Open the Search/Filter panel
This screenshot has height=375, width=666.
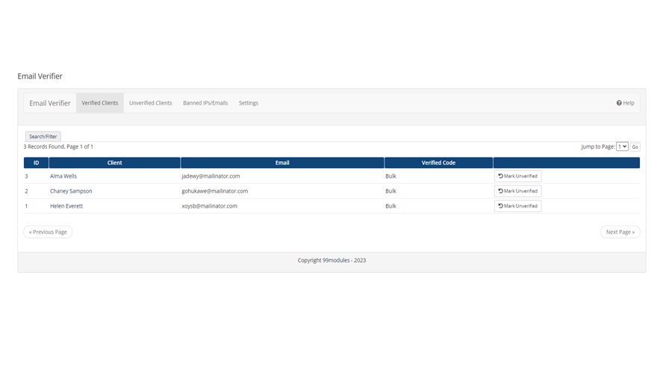43,137
